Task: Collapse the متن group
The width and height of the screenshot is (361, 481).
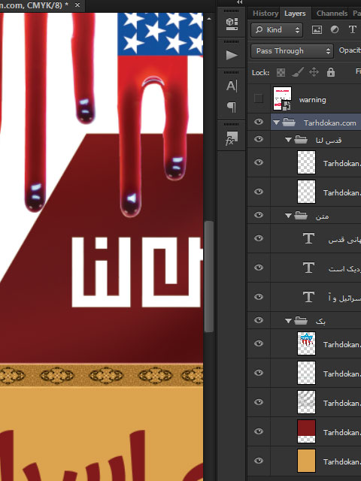Action: pyautogui.click(x=288, y=216)
